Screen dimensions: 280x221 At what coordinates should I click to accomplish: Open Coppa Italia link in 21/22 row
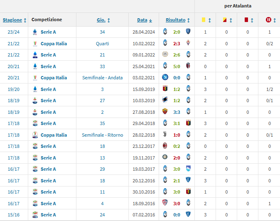54,44
